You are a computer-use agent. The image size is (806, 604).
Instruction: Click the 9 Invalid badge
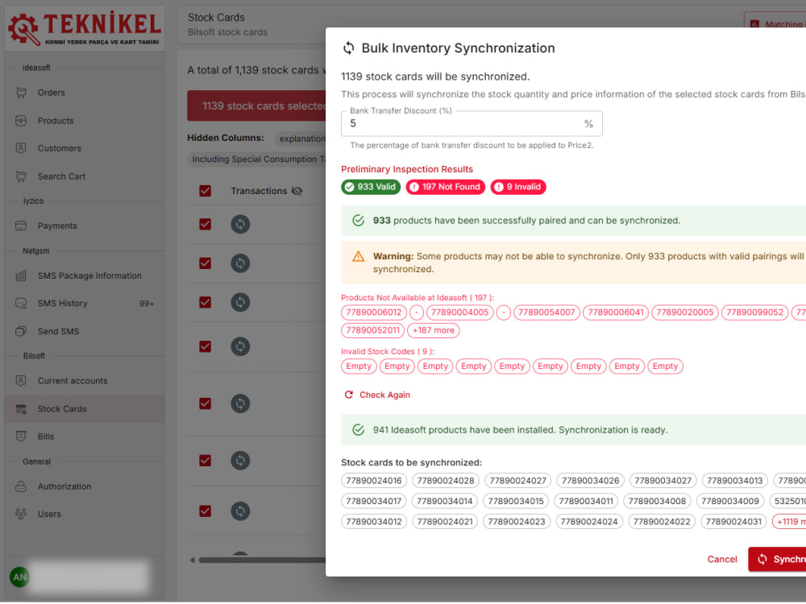pos(518,187)
